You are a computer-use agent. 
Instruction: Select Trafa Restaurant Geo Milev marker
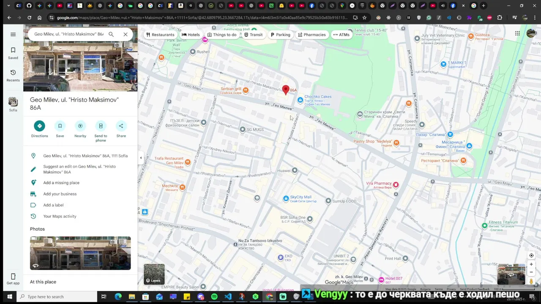coord(188,162)
